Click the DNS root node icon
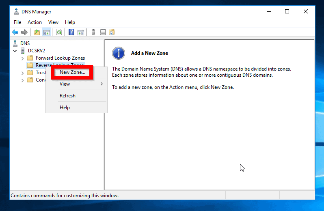The image size is (324, 211). [x=15, y=43]
